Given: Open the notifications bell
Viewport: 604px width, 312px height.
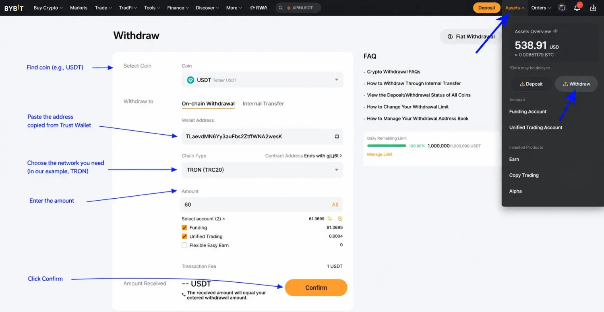Looking at the screenshot, I should tap(577, 8).
